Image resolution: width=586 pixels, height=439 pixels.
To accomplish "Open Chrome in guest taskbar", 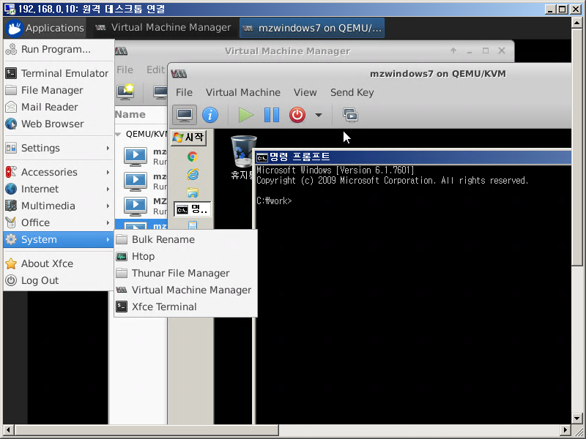I will pos(193,157).
